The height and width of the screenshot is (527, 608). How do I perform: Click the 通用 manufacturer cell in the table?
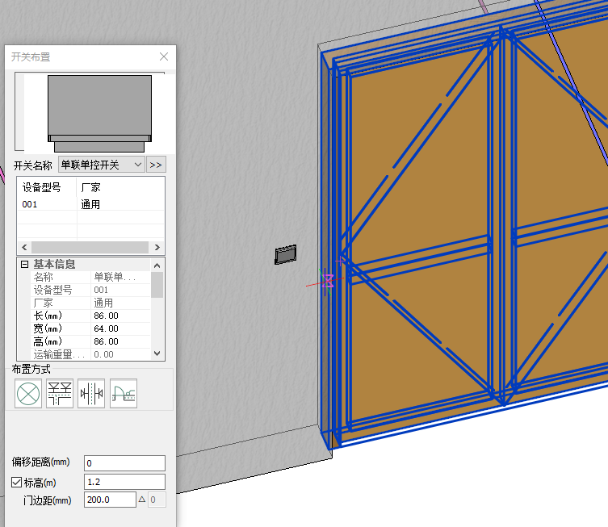[x=120, y=204]
